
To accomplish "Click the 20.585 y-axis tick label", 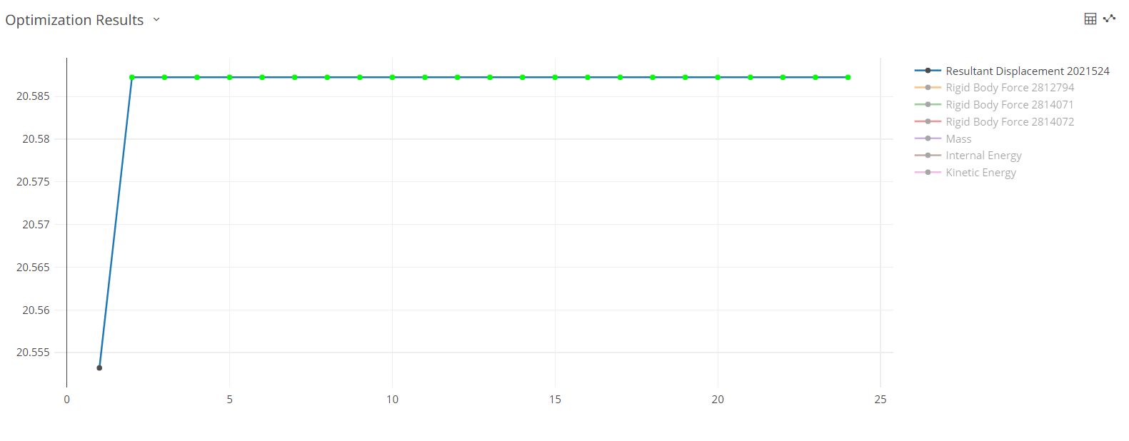I will [x=33, y=96].
